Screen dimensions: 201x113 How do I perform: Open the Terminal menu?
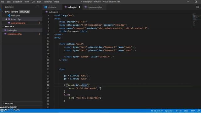pos(47,2)
